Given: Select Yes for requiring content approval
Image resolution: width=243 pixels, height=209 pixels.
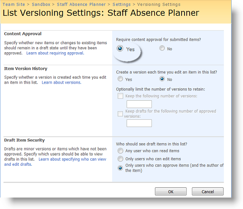Looking at the screenshot, I should (x=120, y=48).
